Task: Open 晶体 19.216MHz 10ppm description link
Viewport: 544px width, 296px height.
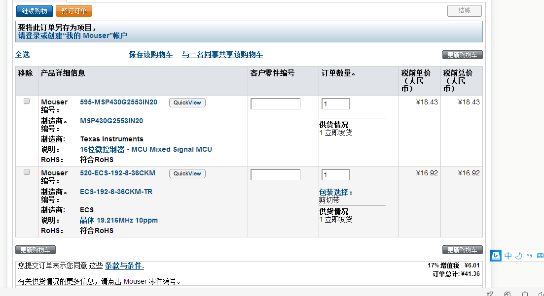Action: 119,221
